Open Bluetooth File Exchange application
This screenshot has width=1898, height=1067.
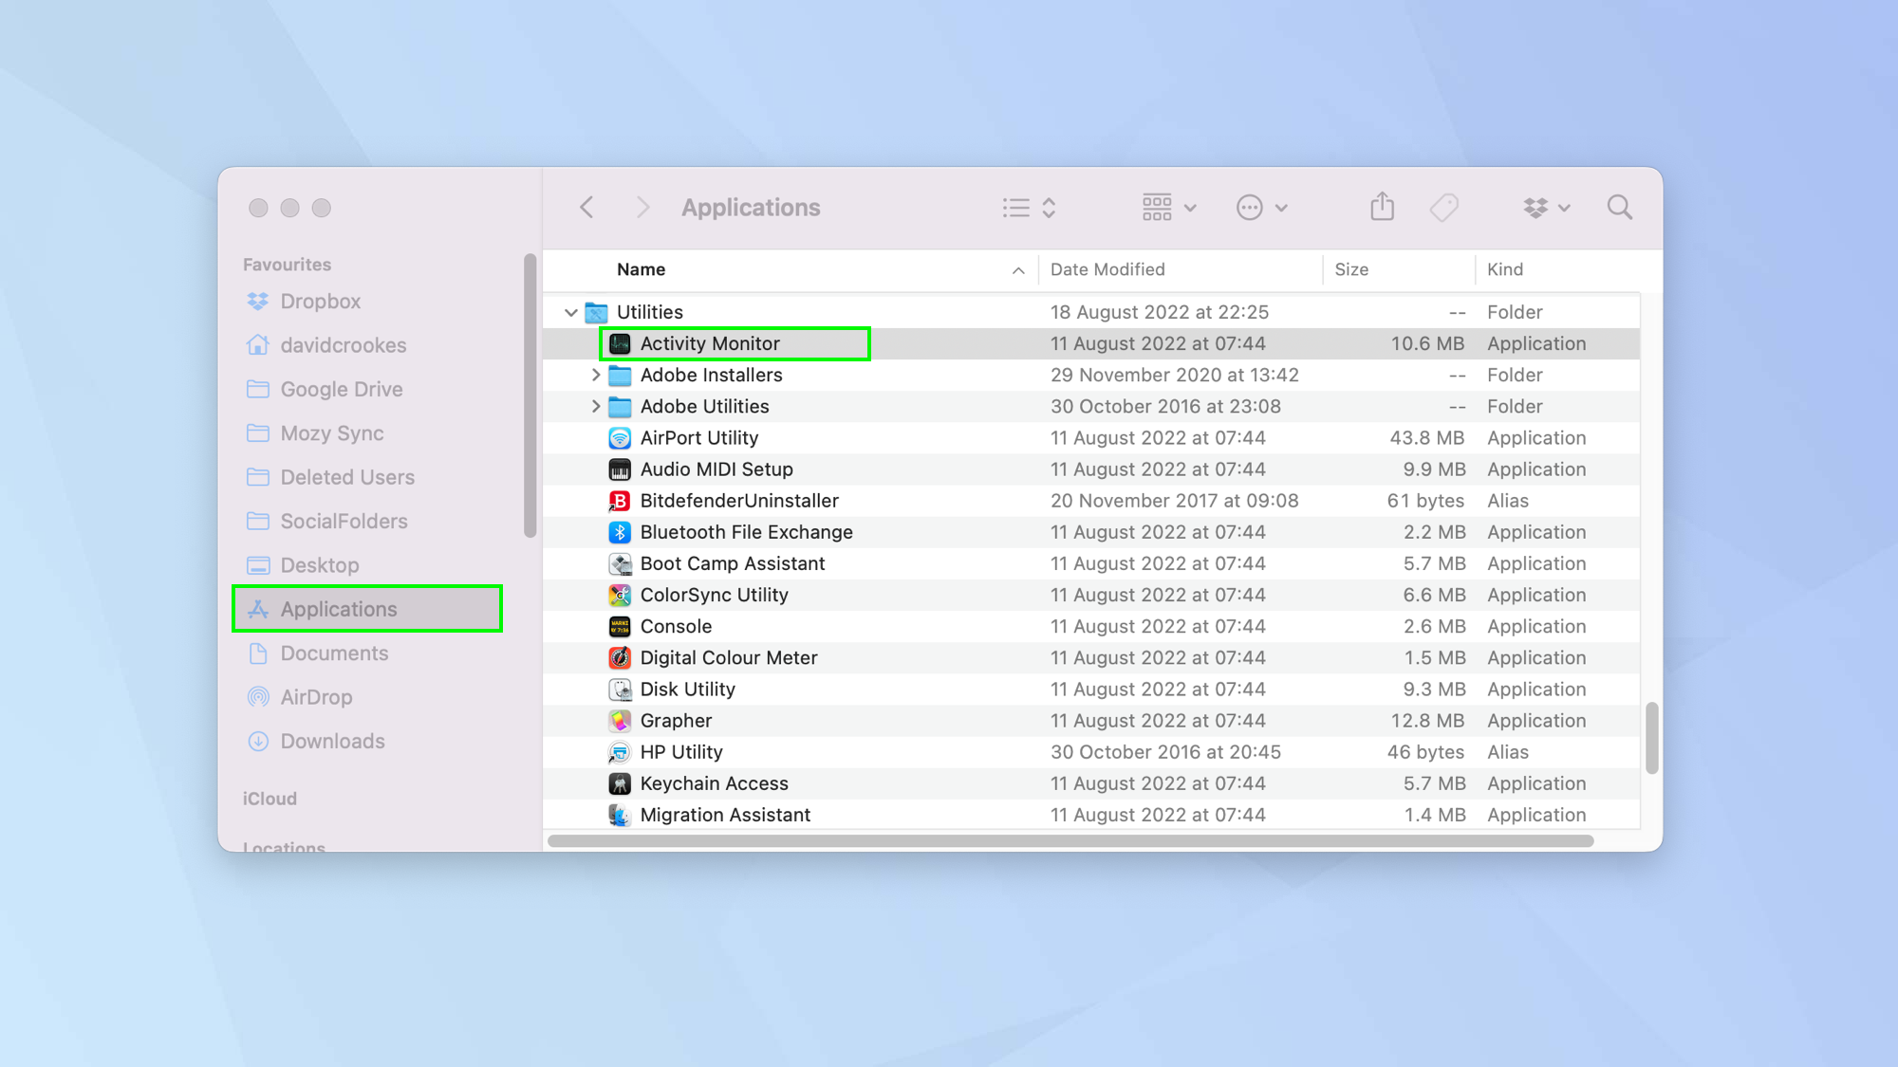coord(746,531)
